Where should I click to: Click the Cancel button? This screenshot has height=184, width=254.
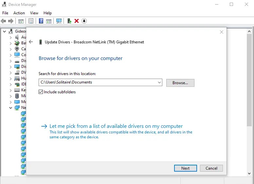pos(211,168)
